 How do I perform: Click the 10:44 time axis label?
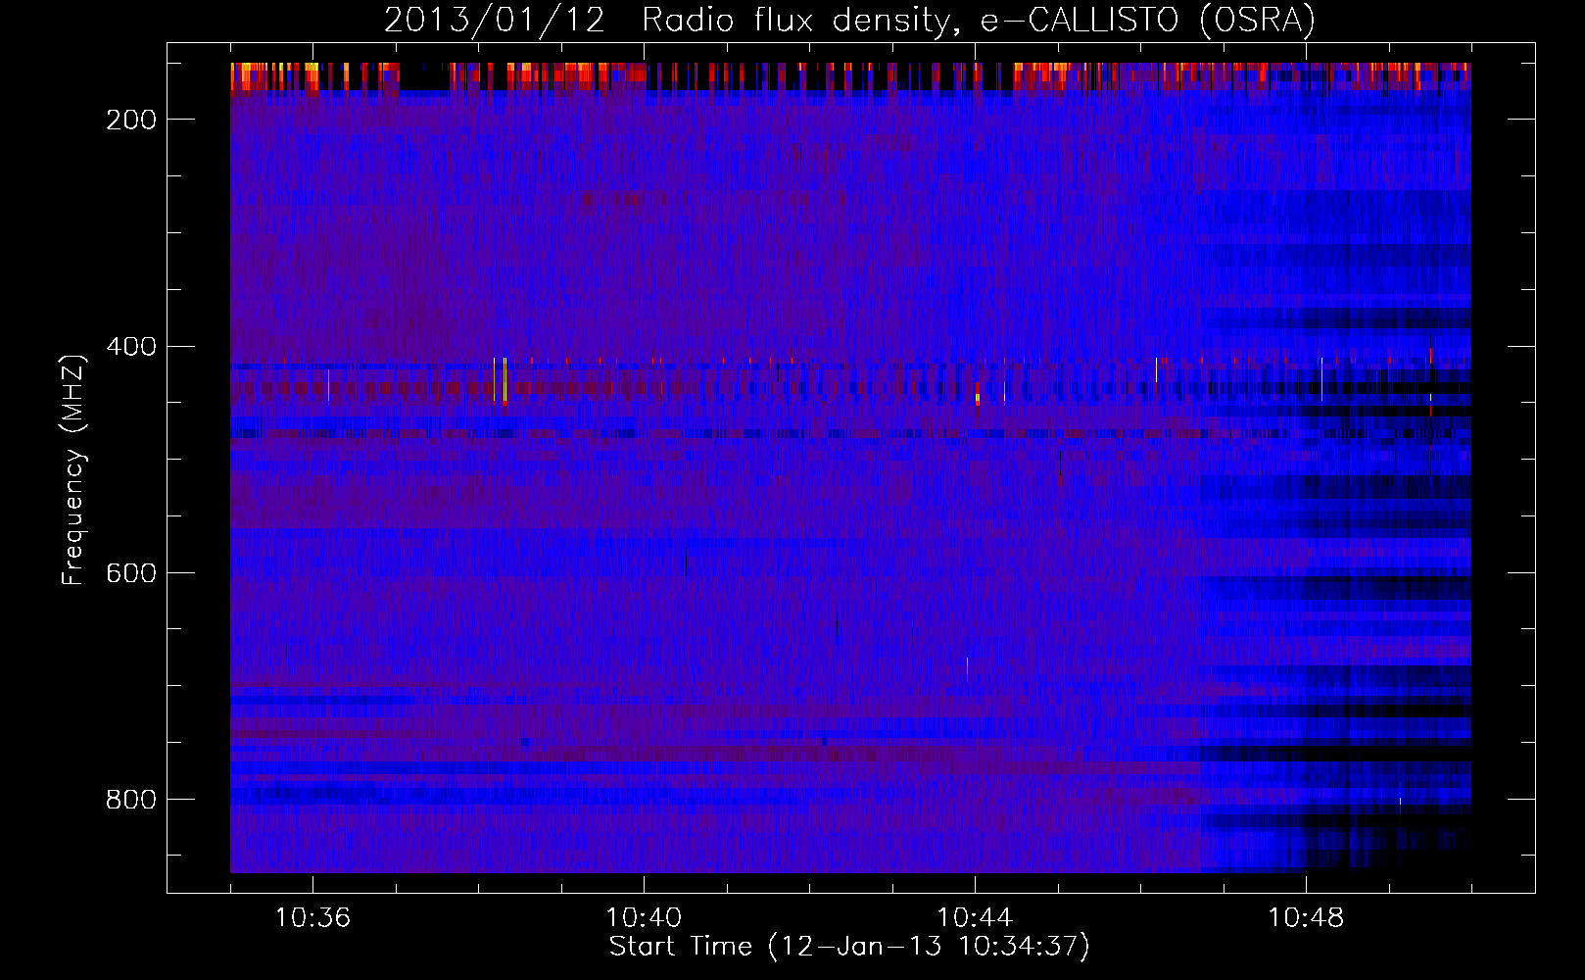[975, 918]
